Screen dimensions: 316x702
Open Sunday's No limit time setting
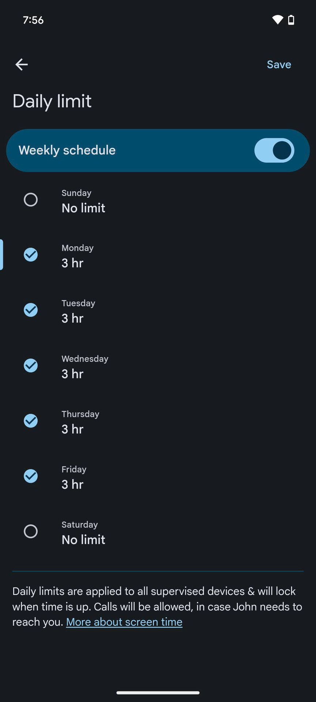83,208
